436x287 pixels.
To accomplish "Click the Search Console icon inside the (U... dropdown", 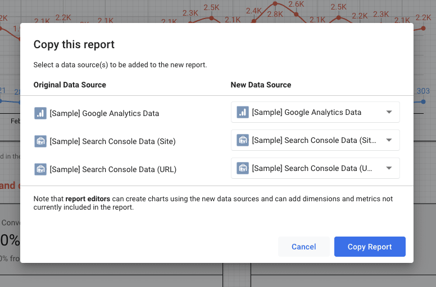I will pyautogui.click(x=243, y=168).
